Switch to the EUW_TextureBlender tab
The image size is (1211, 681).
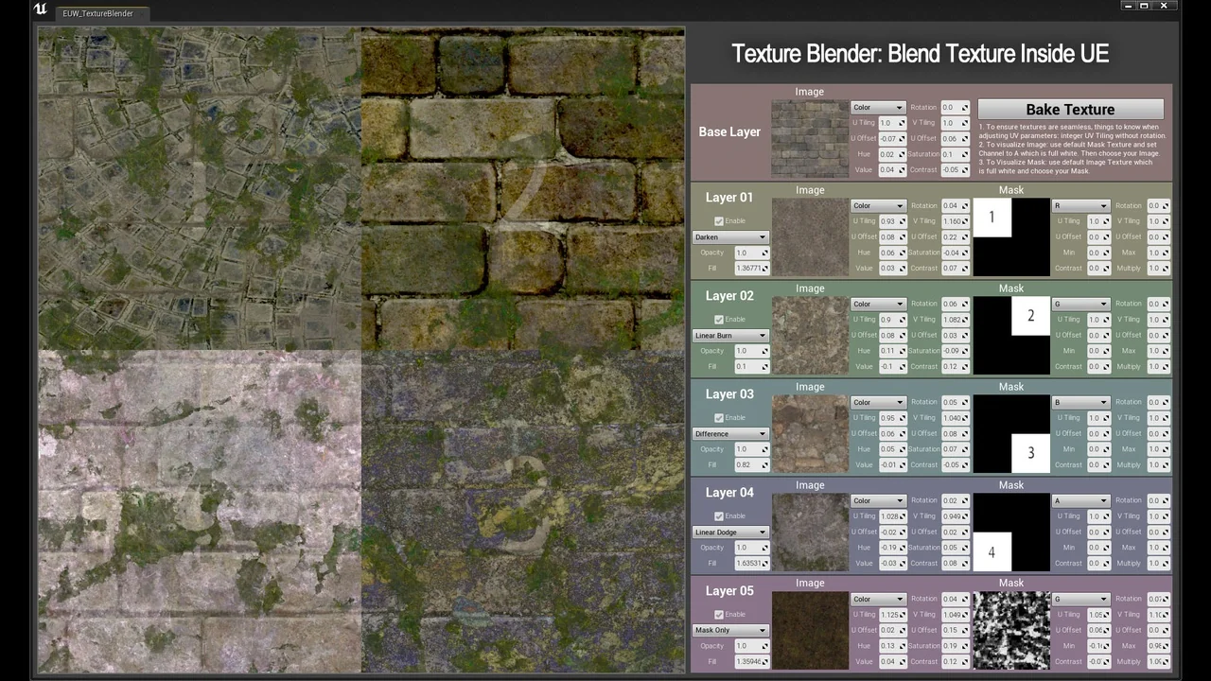[97, 14]
